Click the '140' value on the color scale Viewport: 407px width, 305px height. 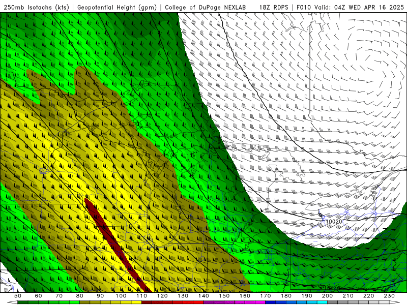[x=204, y=296]
